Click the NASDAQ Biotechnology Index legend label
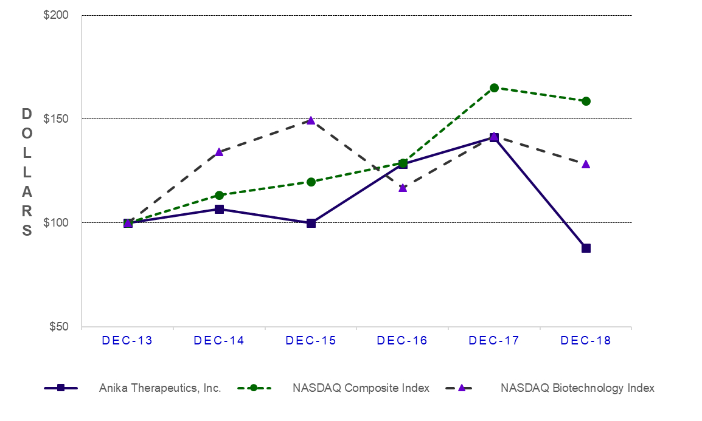 [577, 388]
